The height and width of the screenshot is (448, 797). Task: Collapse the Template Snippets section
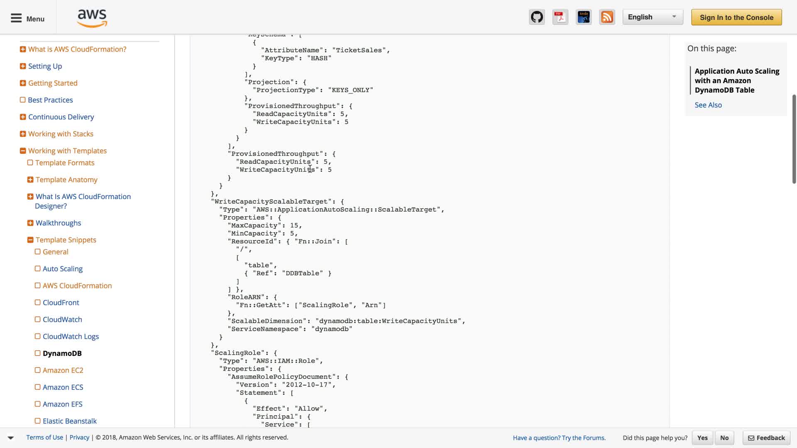pyautogui.click(x=30, y=240)
